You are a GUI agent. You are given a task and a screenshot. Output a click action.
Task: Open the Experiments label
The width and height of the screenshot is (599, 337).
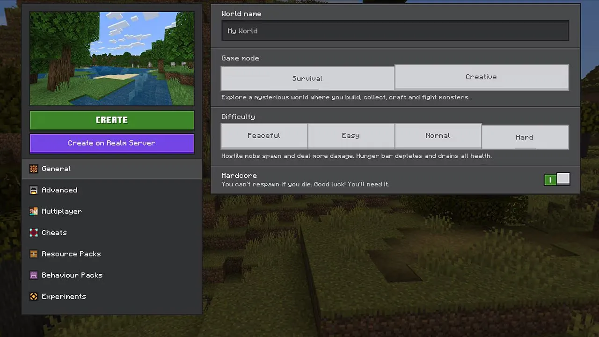[64, 296]
